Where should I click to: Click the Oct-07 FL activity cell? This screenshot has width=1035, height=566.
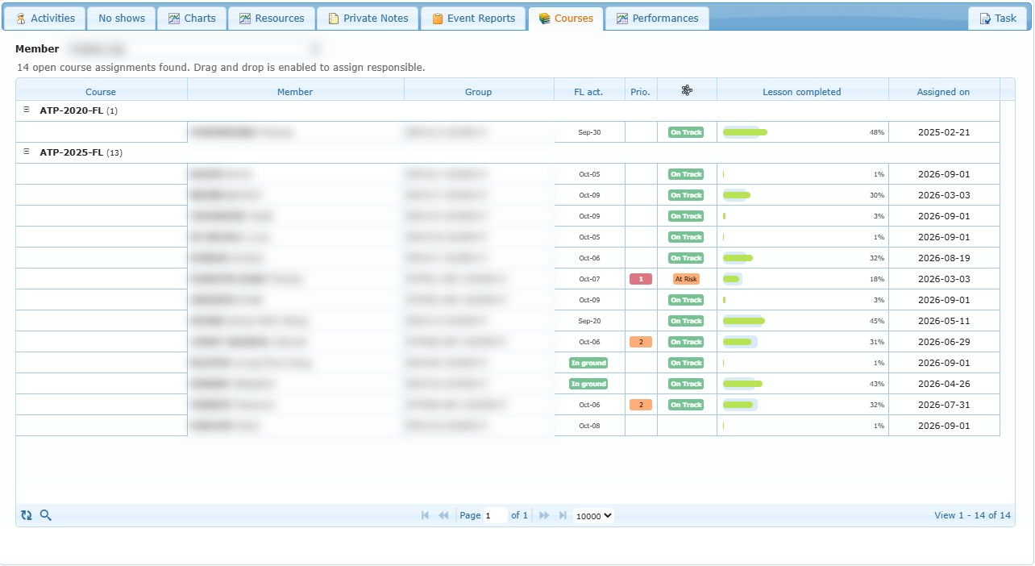click(x=589, y=279)
